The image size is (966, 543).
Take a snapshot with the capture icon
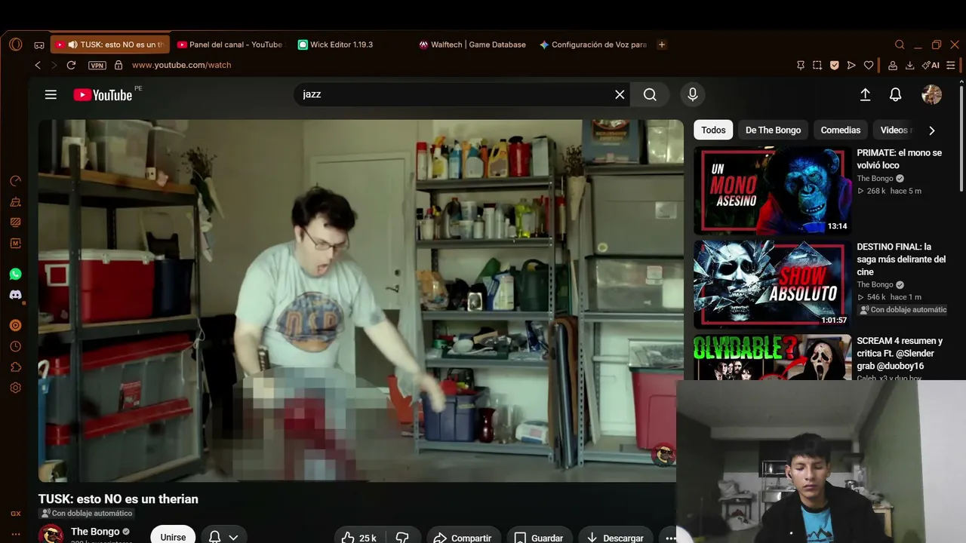(817, 66)
